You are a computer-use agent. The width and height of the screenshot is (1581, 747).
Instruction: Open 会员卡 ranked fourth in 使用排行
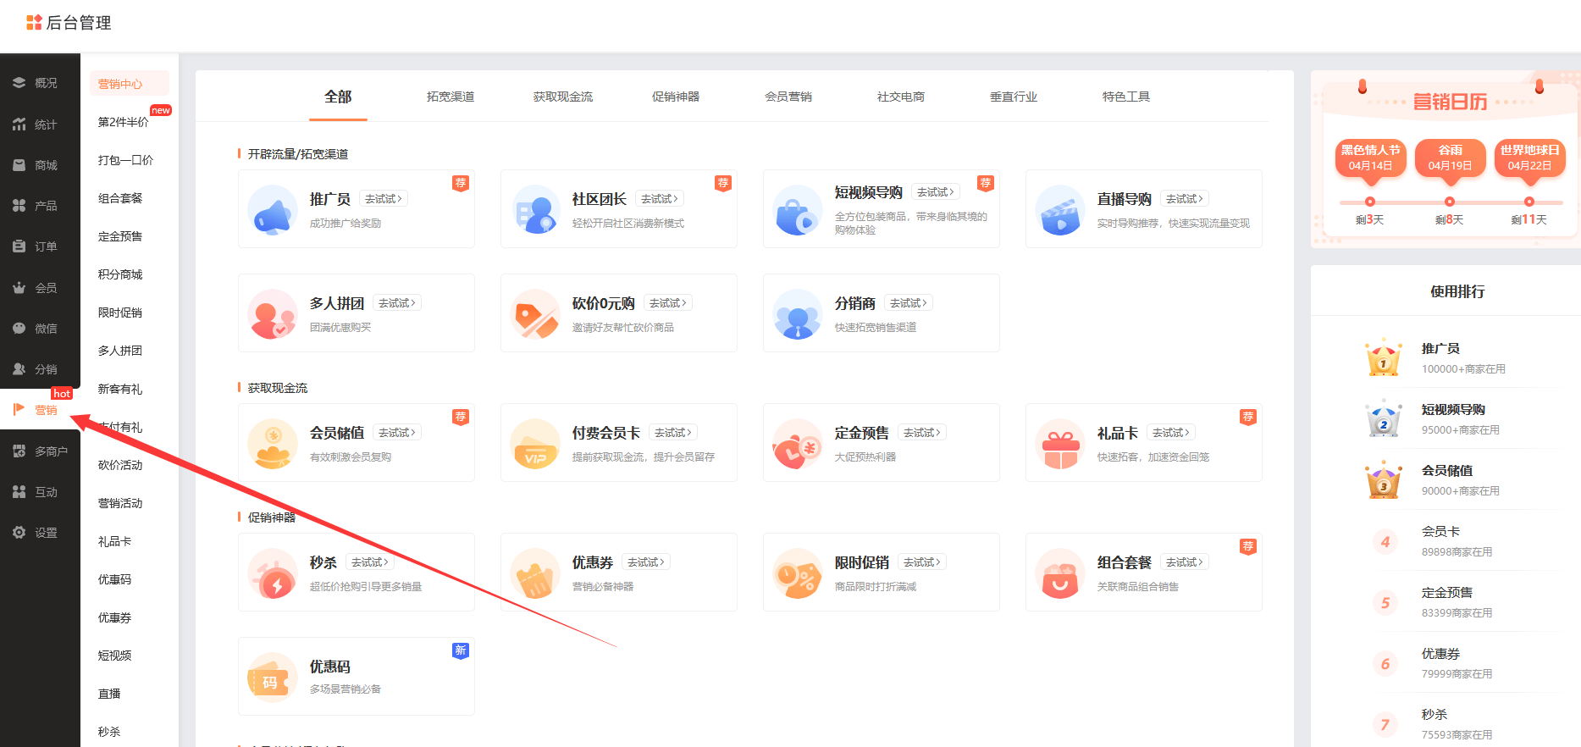(1440, 532)
